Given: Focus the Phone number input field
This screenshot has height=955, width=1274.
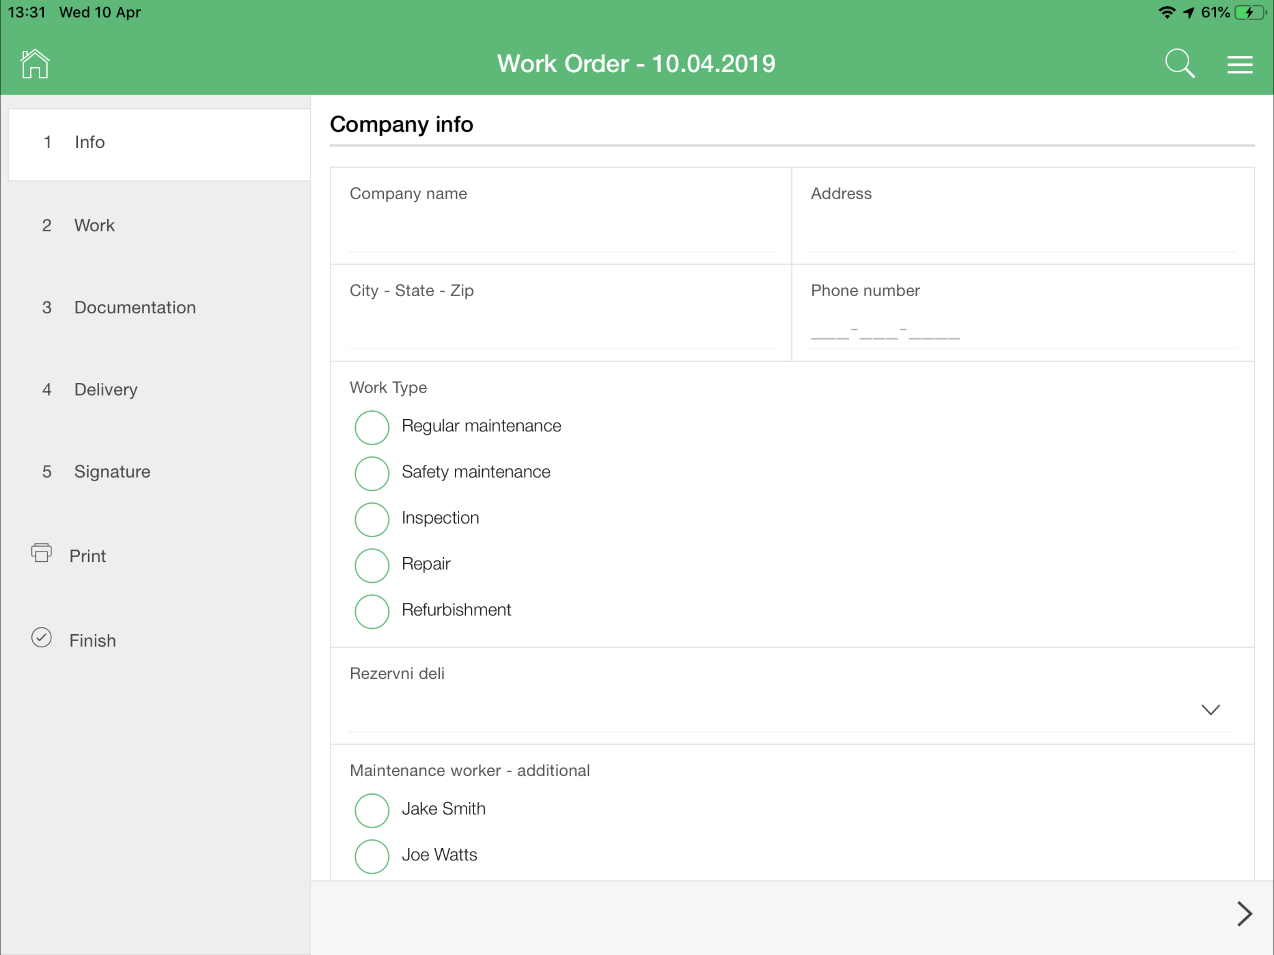Looking at the screenshot, I should pos(1023,313).
